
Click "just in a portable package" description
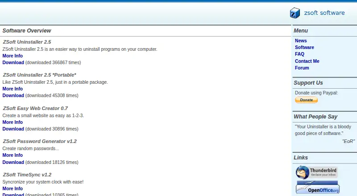pos(55,82)
